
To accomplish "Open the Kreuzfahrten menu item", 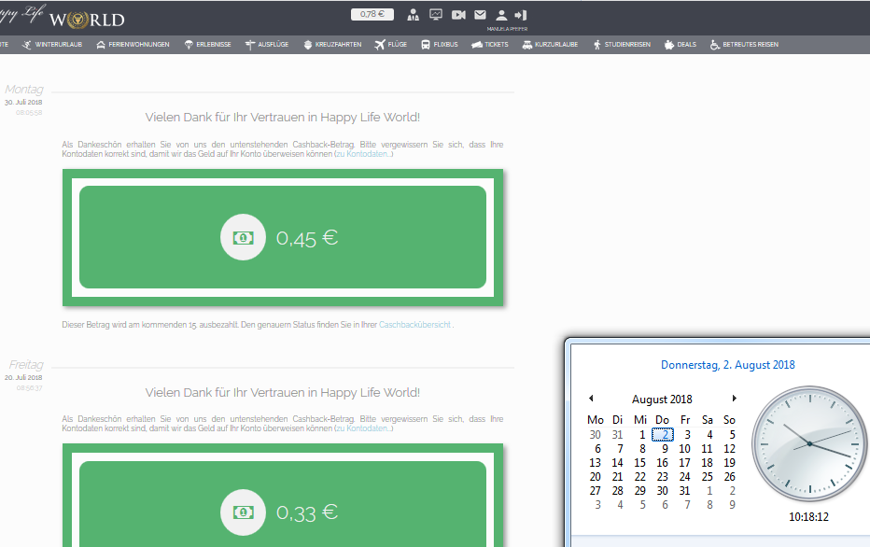I will [x=332, y=45].
